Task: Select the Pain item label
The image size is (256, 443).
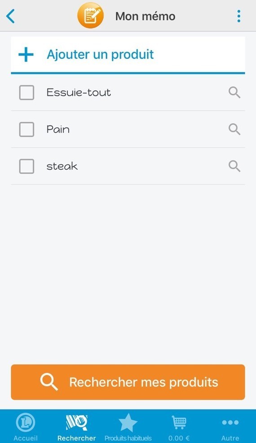Action: pos(58,129)
